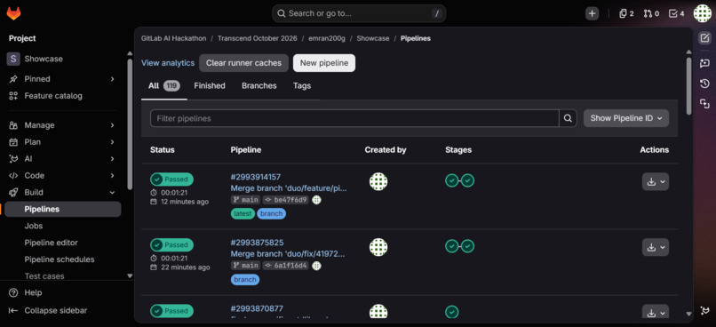Start new Duo chat in right rail
The image size is (716, 327).
pyautogui.click(x=704, y=63)
